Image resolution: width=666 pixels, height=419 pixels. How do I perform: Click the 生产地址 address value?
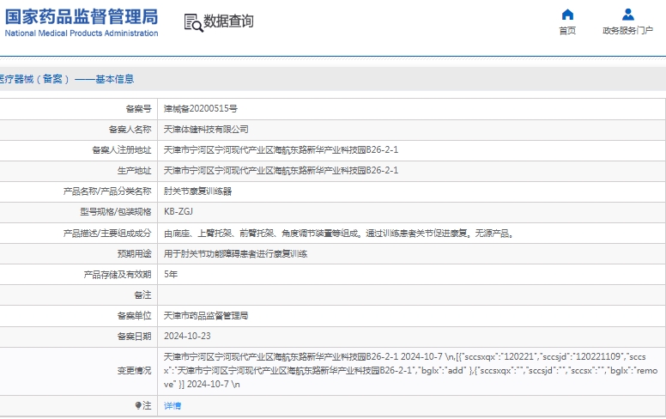point(282,170)
